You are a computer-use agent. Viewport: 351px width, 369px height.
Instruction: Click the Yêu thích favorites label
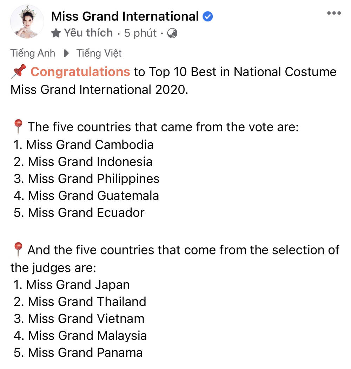(88, 33)
